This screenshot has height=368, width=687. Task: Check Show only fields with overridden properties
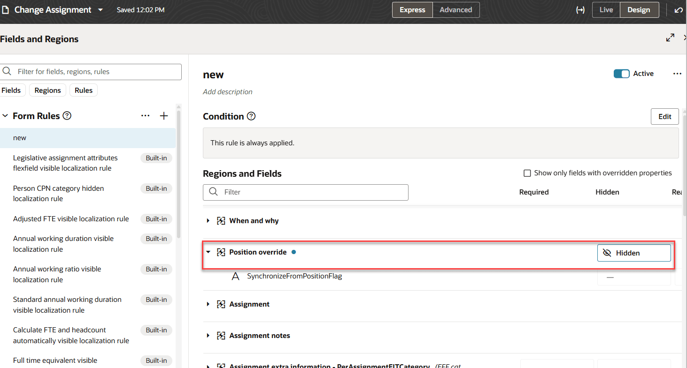click(527, 173)
